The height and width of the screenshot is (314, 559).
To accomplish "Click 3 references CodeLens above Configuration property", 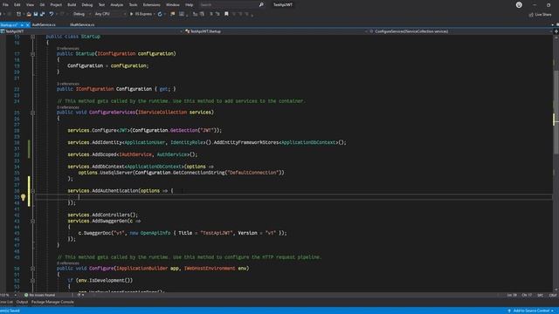I will pyautogui.click(x=68, y=84).
